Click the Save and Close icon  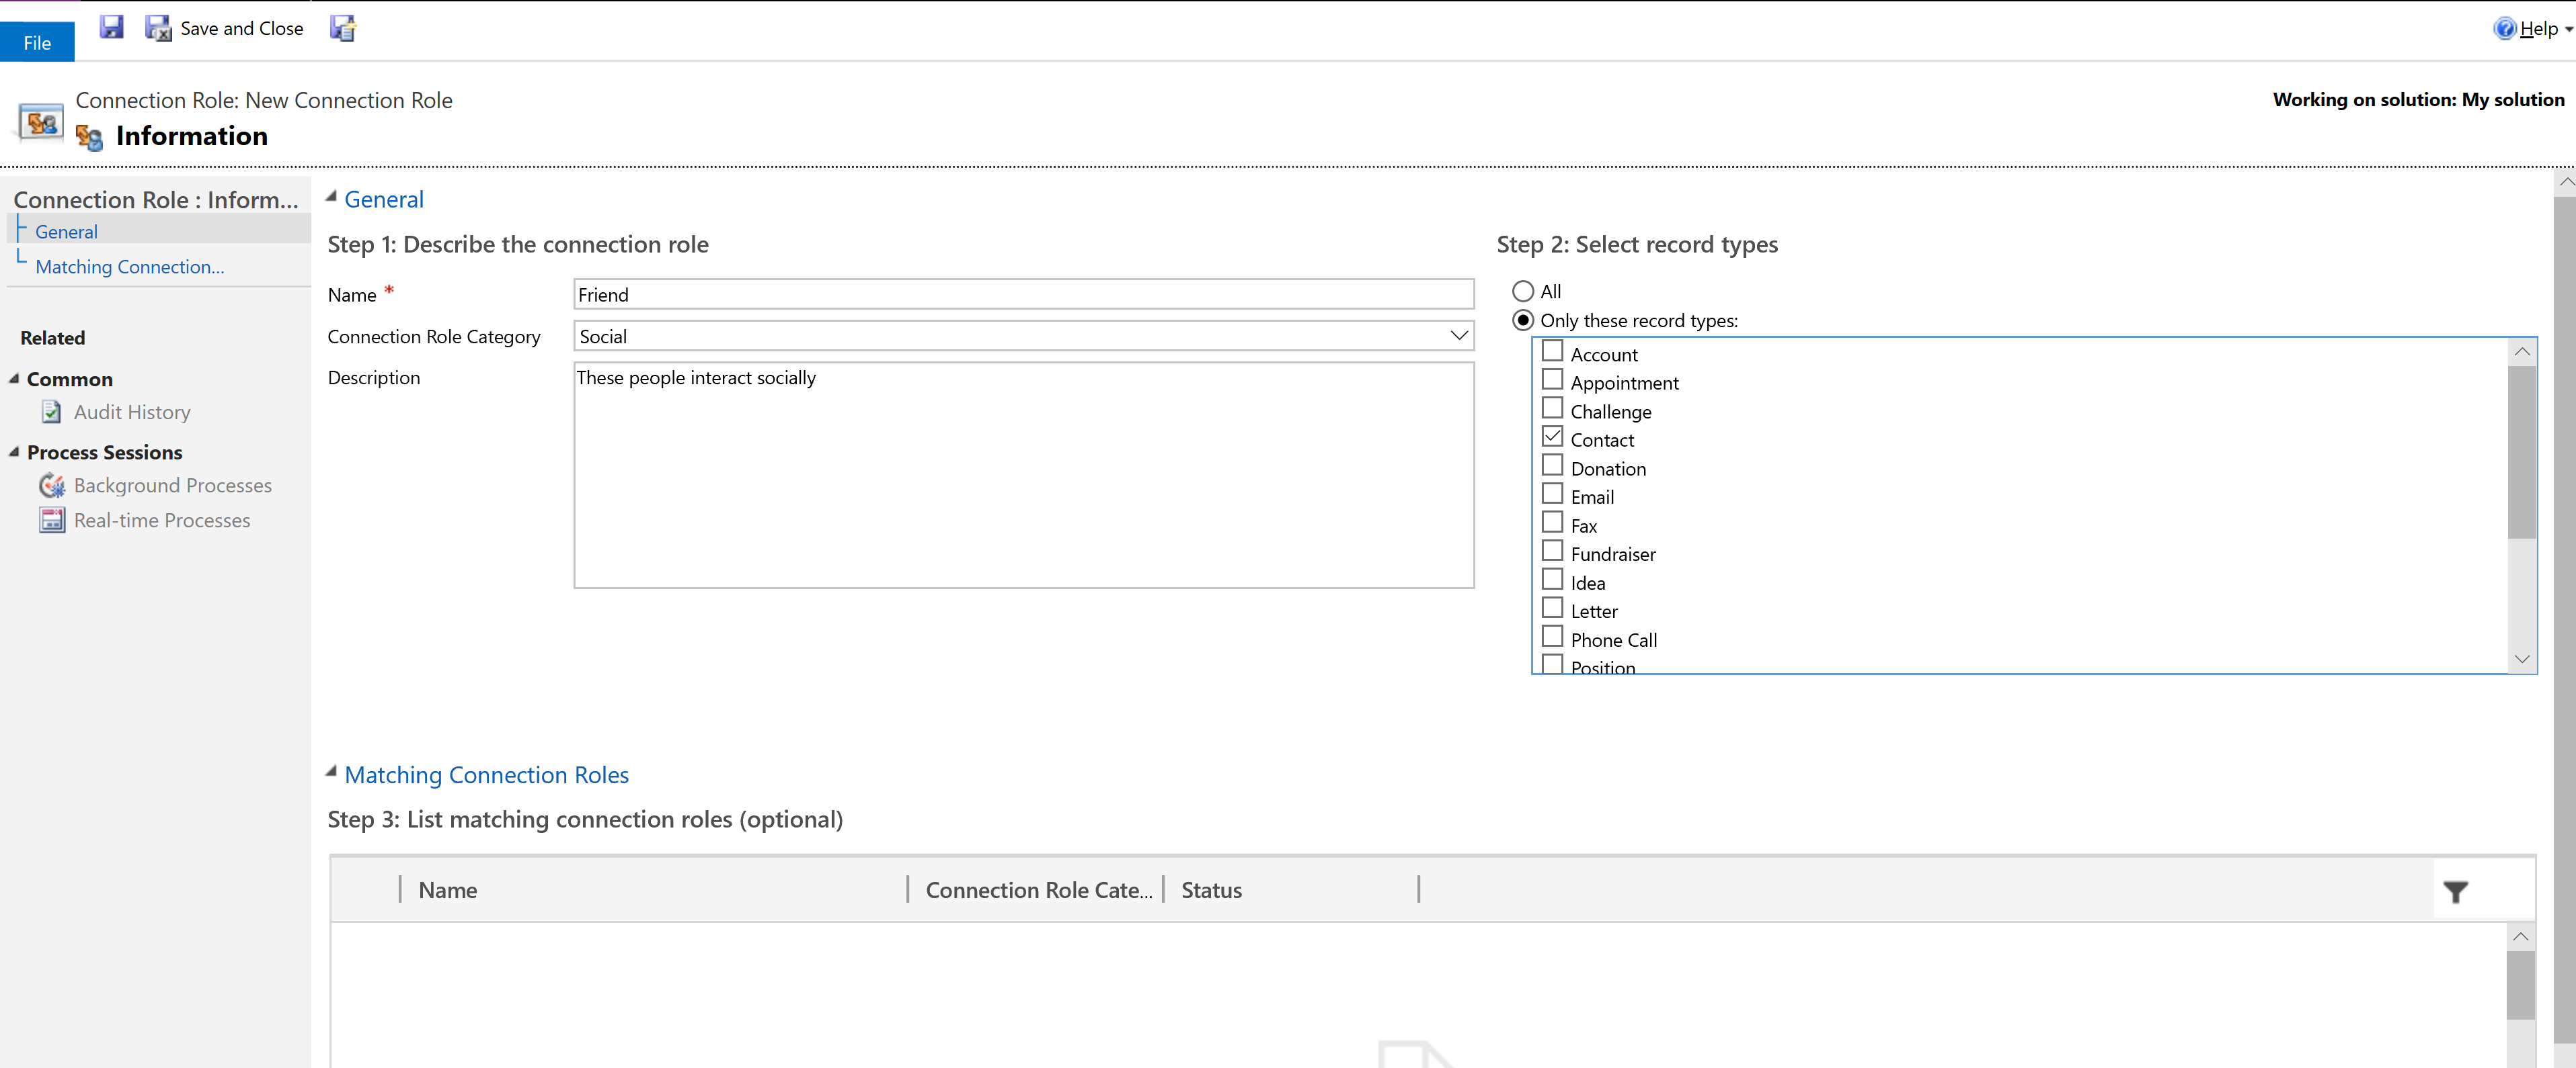click(159, 28)
